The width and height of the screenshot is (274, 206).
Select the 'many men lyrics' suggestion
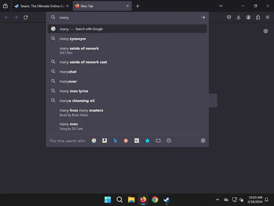point(127,91)
